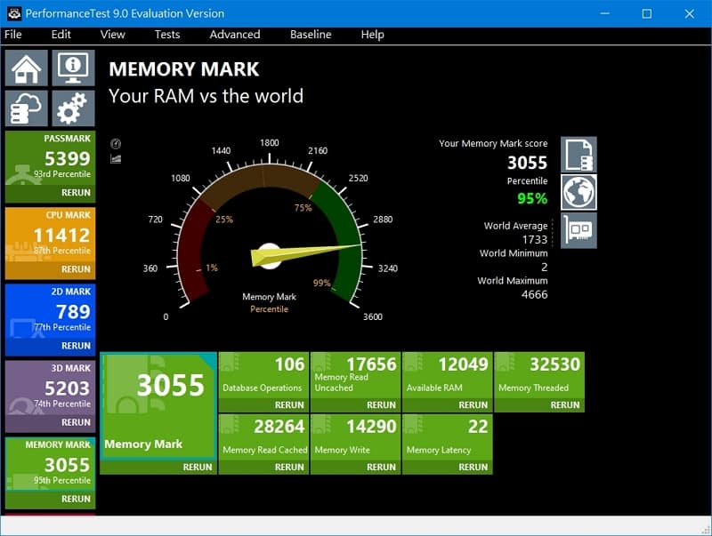Image resolution: width=712 pixels, height=536 pixels.
Task: Rerun the Memory Read Uncached test
Action: 381,405
